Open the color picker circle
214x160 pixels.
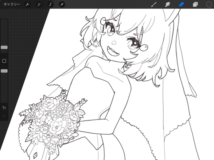pos(209,4)
